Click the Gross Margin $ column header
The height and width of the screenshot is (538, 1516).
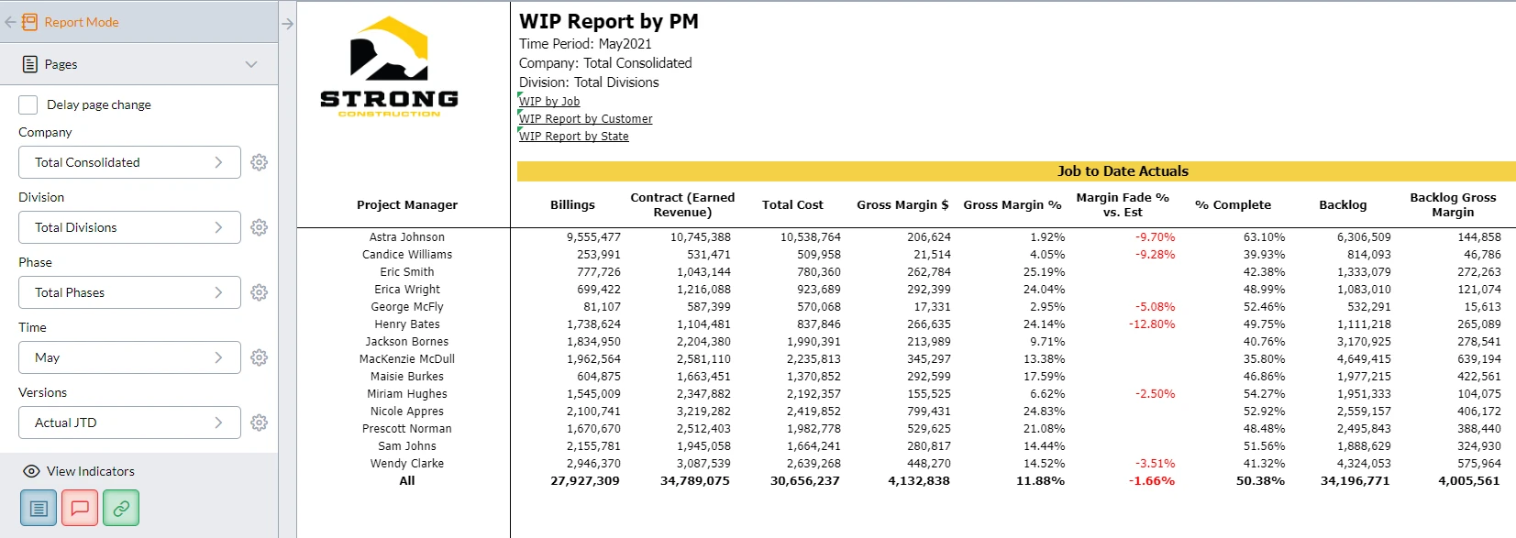902,205
